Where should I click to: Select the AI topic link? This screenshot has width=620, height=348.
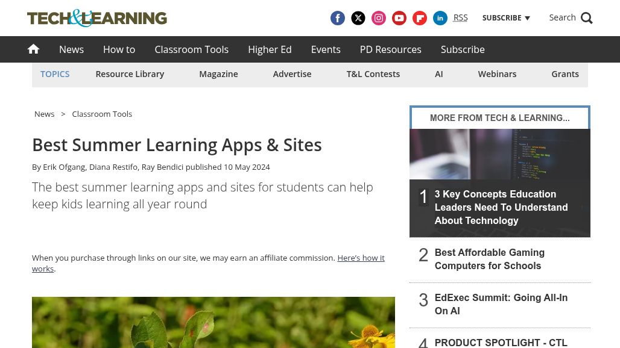pyautogui.click(x=438, y=74)
